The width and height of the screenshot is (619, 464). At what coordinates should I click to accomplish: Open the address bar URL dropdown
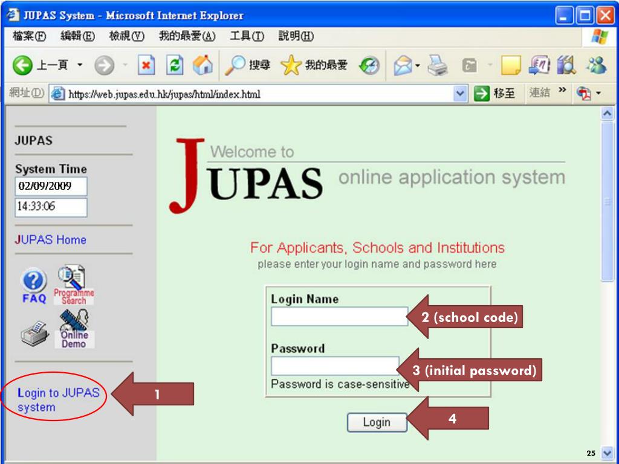point(459,94)
